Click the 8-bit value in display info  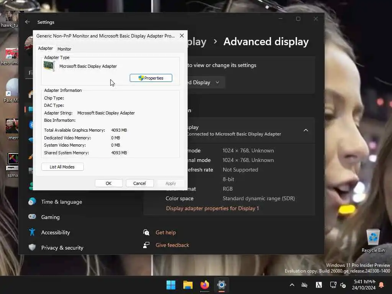228,179
